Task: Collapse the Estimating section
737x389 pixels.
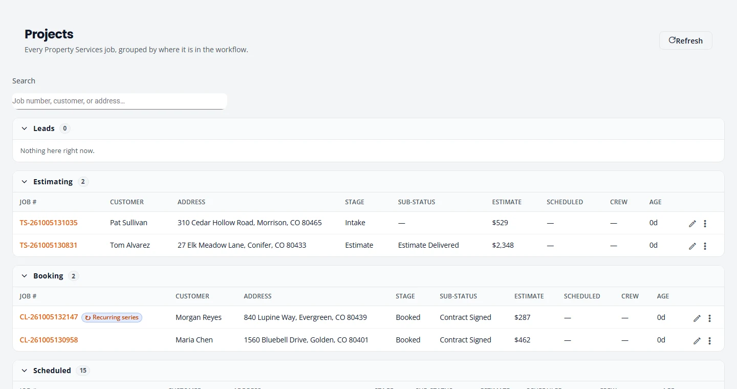Action: click(x=24, y=182)
